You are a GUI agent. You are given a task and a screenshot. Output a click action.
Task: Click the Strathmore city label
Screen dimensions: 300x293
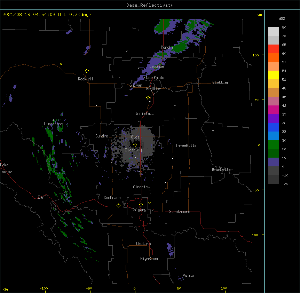coord(180,212)
